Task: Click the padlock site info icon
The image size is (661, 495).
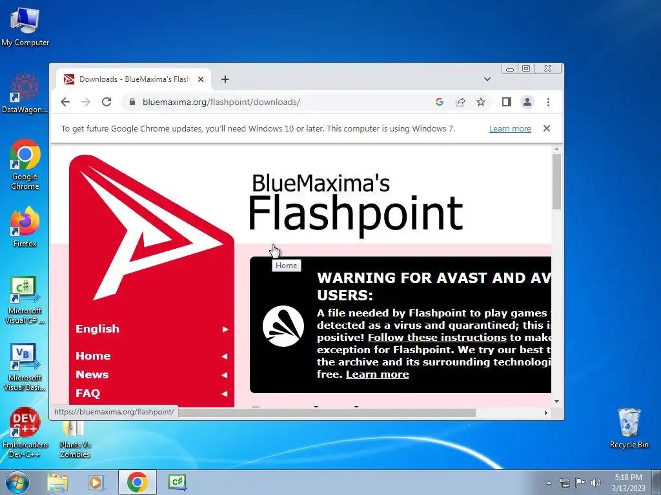Action: click(x=132, y=102)
